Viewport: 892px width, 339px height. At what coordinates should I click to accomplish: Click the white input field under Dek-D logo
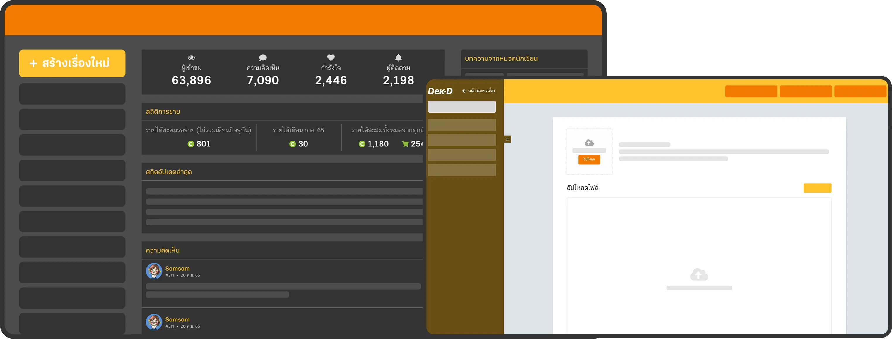462,107
